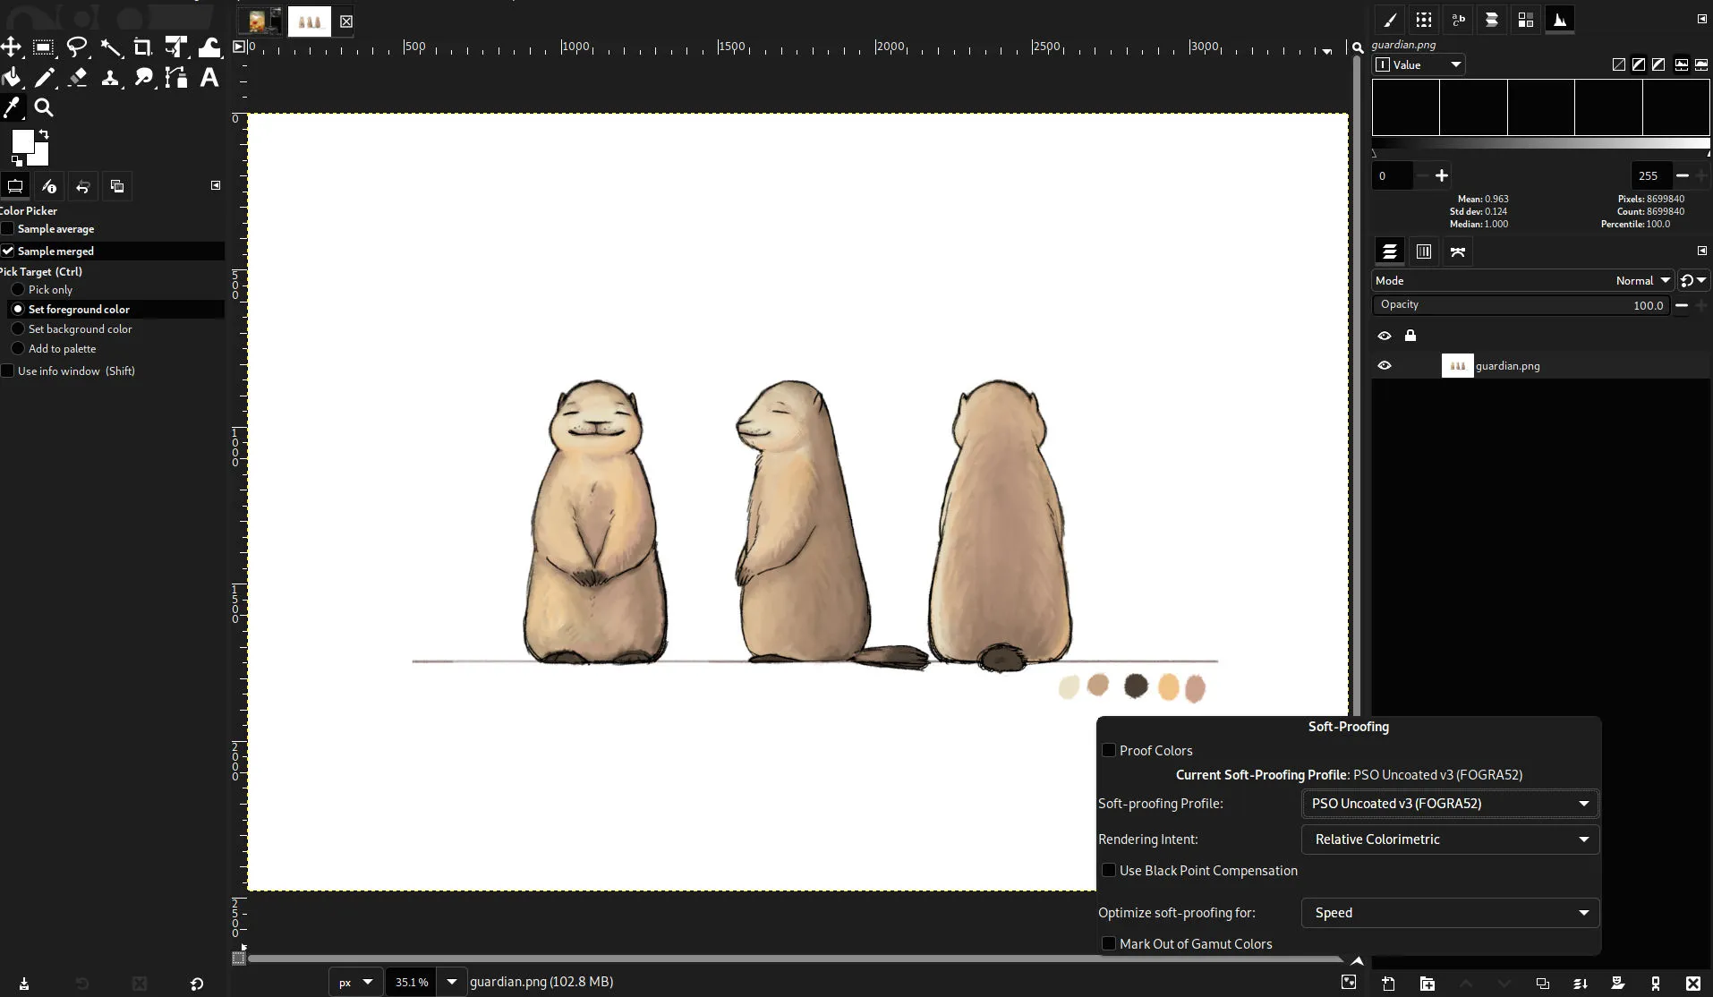Screen dimensions: 1713x997
Task: Select the Crop tool
Action: point(142,47)
